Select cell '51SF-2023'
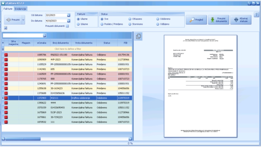 [x=60, y=112]
